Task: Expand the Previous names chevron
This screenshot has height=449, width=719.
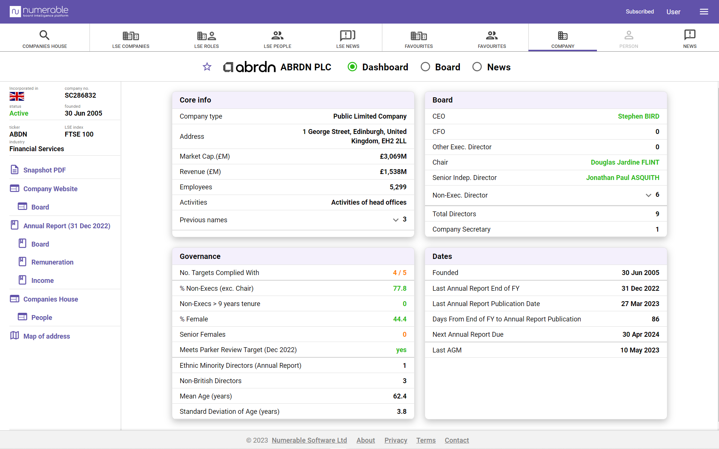Action: click(396, 220)
